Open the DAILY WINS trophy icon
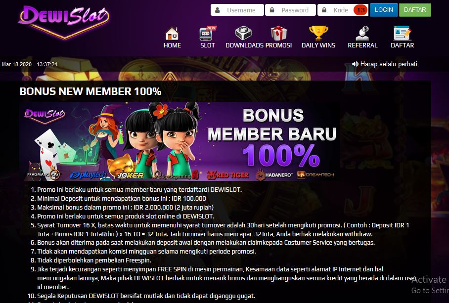 318,33
